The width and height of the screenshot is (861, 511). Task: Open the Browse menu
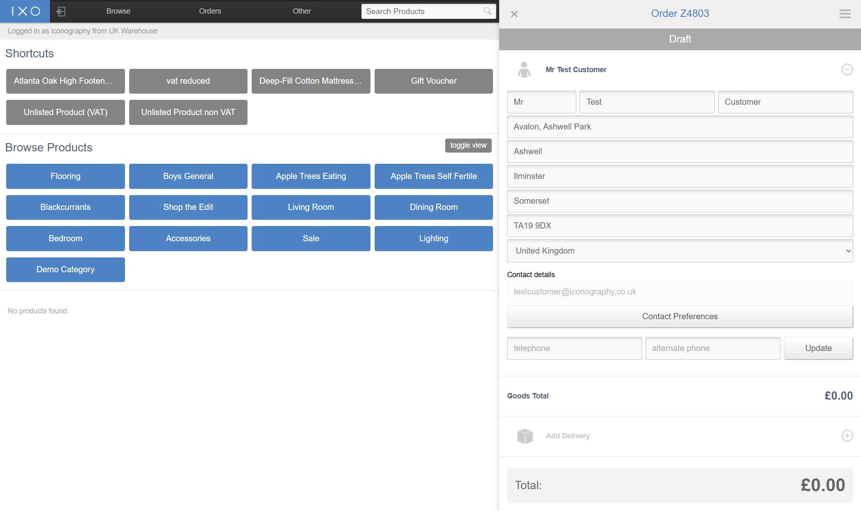click(118, 11)
